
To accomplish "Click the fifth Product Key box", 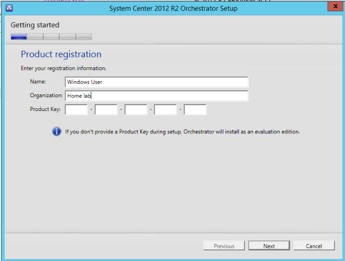I will coord(195,109).
